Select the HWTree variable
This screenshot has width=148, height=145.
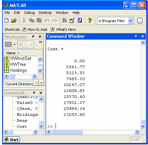click(18, 65)
